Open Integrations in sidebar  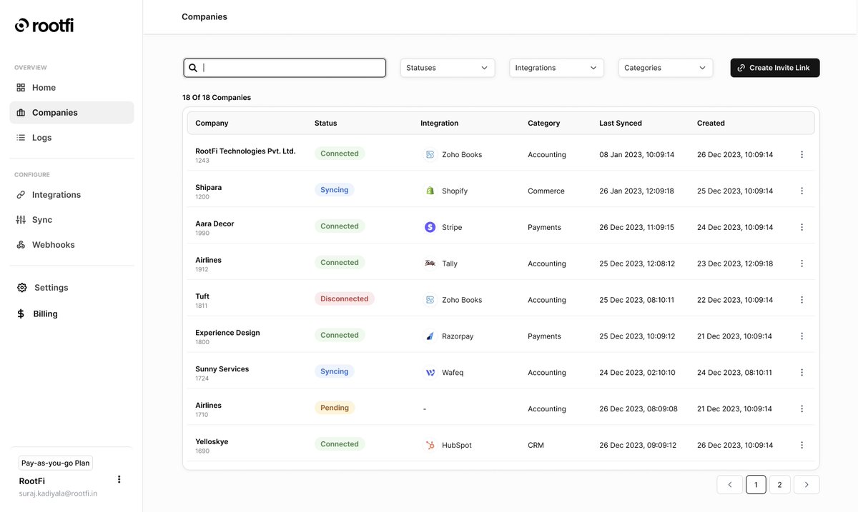click(x=71, y=194)
